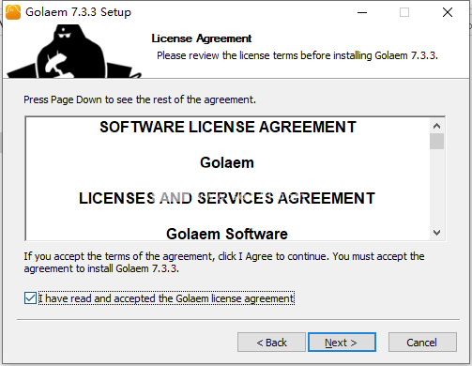472x366 pixels.
Task: Click inside the license agreement text box
Action: pos(227,178)
